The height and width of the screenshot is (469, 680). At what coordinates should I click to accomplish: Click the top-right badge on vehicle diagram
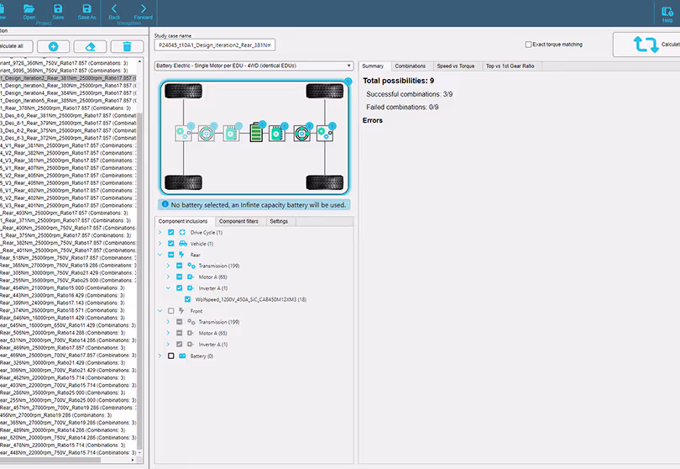tap(348, 82)
